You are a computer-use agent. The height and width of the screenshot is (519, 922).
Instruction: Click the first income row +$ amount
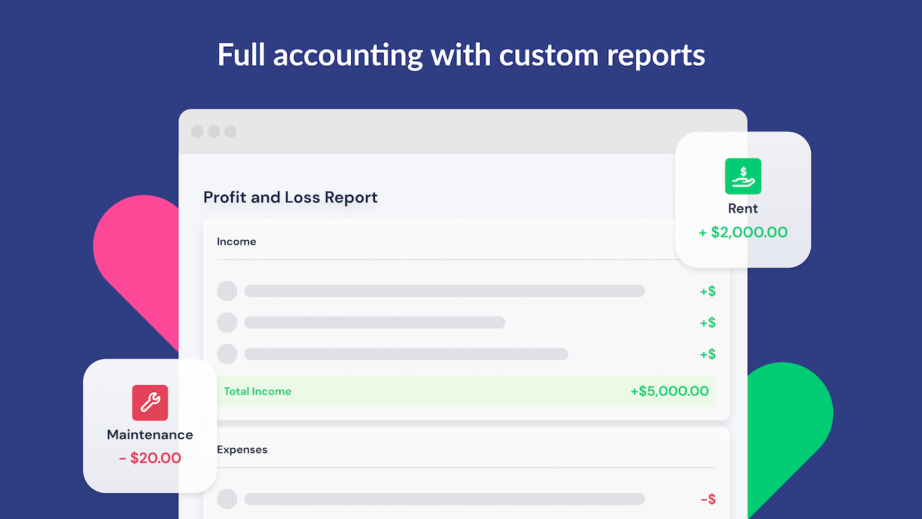(707, 292)
